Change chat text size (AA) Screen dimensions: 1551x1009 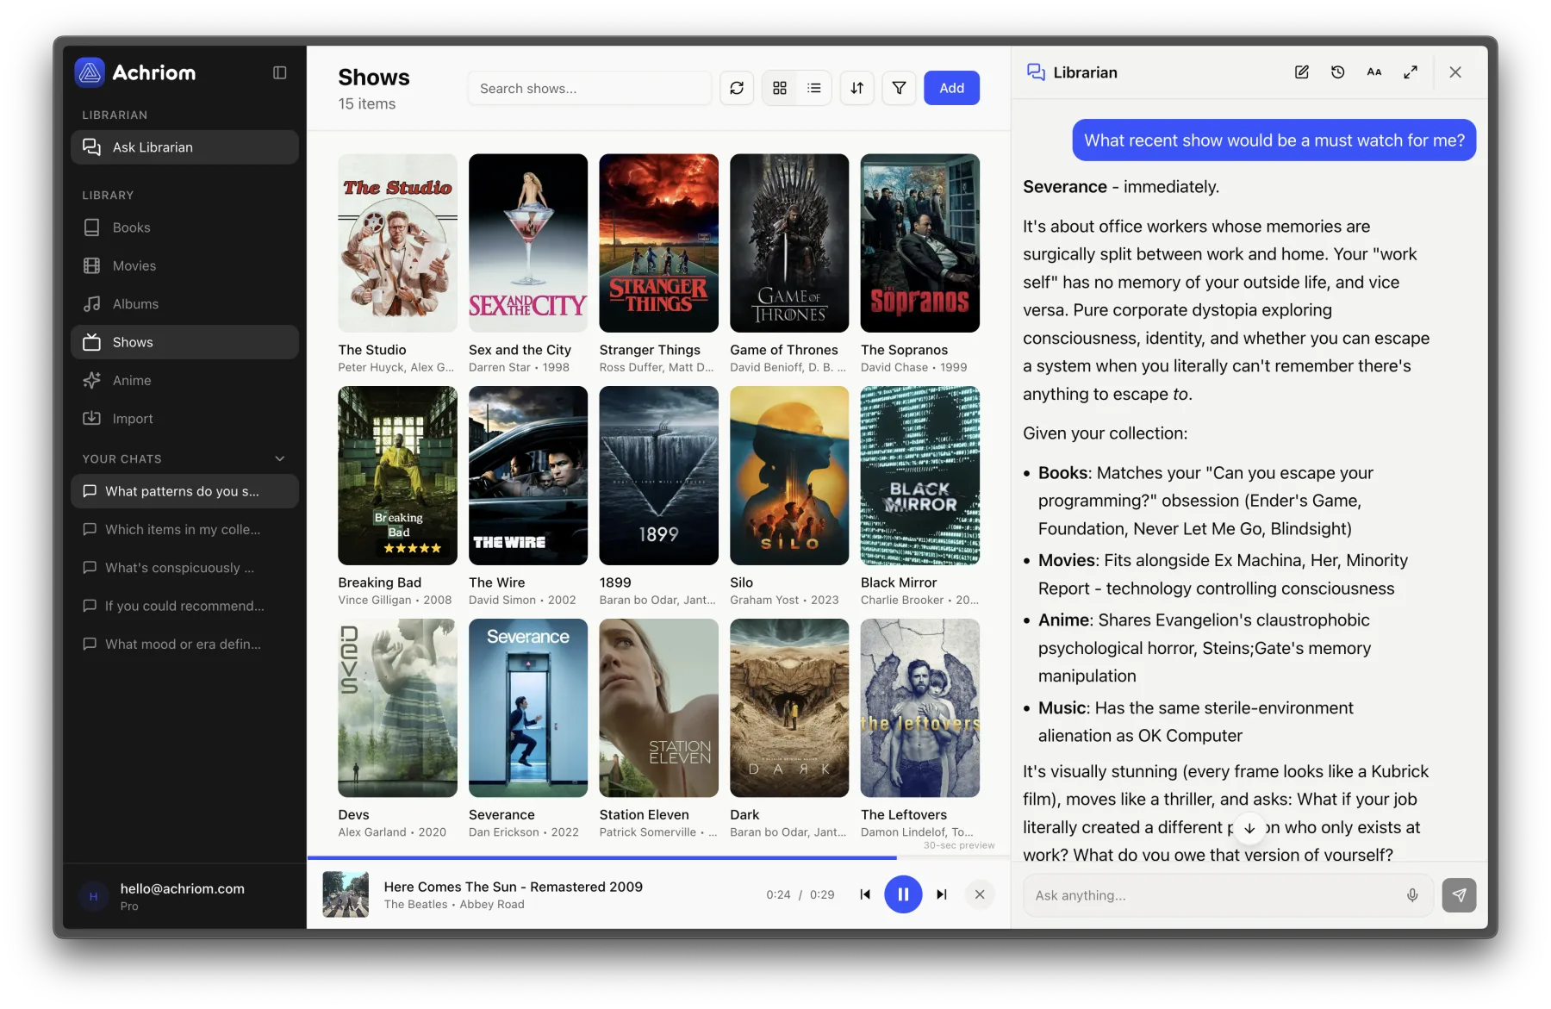(1374, 72)
